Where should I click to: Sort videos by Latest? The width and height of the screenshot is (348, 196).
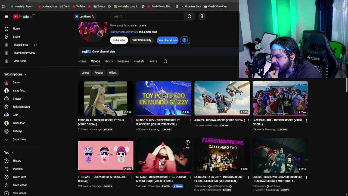pyautogui.click(x=85, y=73)
